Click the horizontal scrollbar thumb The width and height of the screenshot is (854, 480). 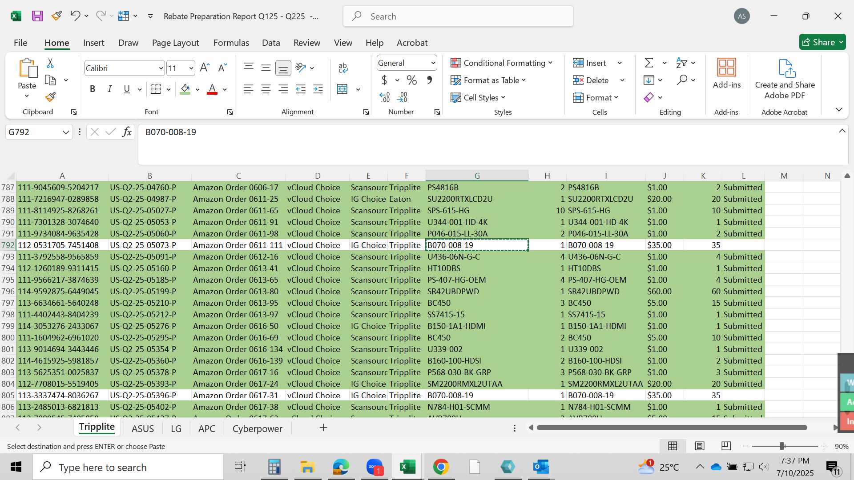tap(672, 428)
